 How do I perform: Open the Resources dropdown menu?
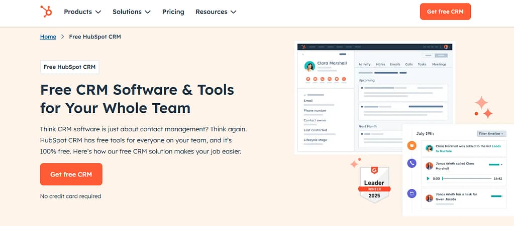coord(216,12)
